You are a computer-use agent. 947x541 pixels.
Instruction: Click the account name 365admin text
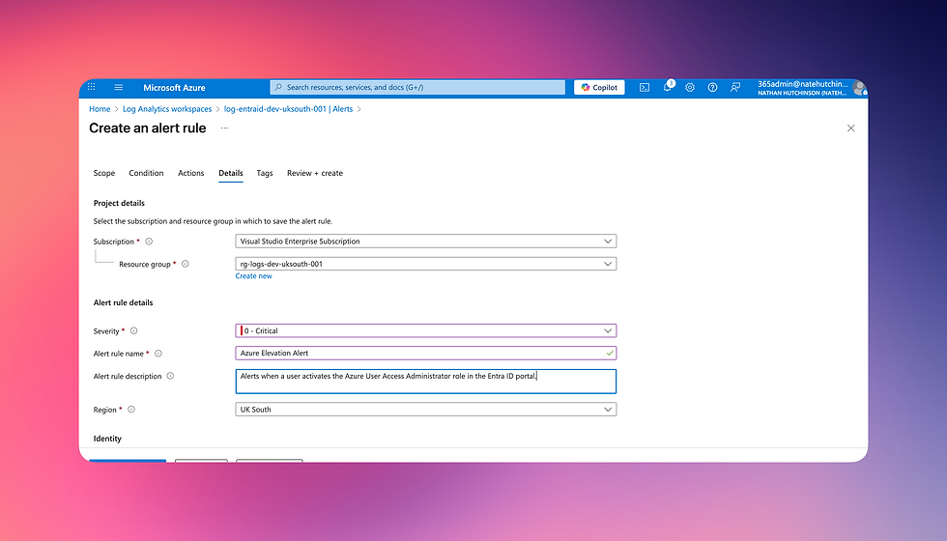(x=803, y=84)
